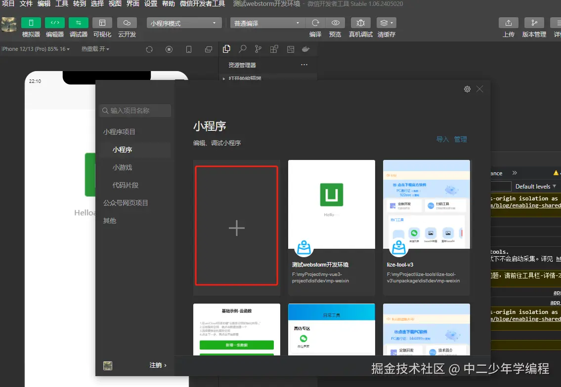Open the 普通编译 compile mode dropdown
This screenshot has height=387, width=561.
[266, 23]
